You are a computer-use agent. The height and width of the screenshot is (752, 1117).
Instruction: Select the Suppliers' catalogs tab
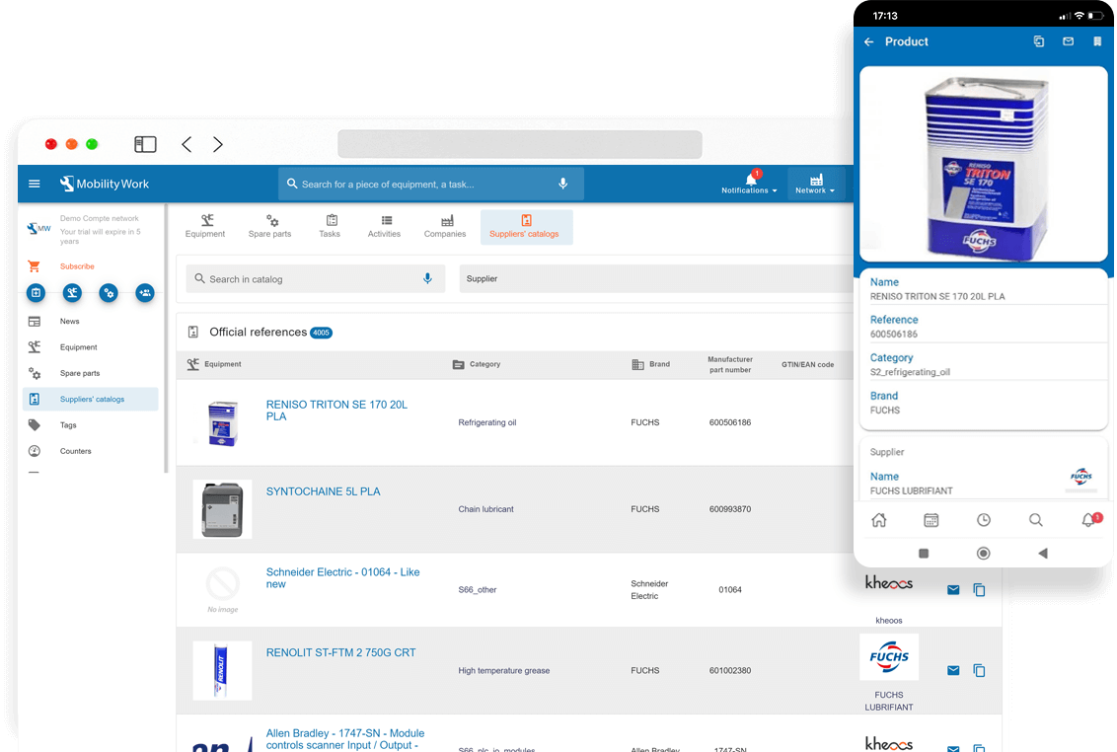526,227
